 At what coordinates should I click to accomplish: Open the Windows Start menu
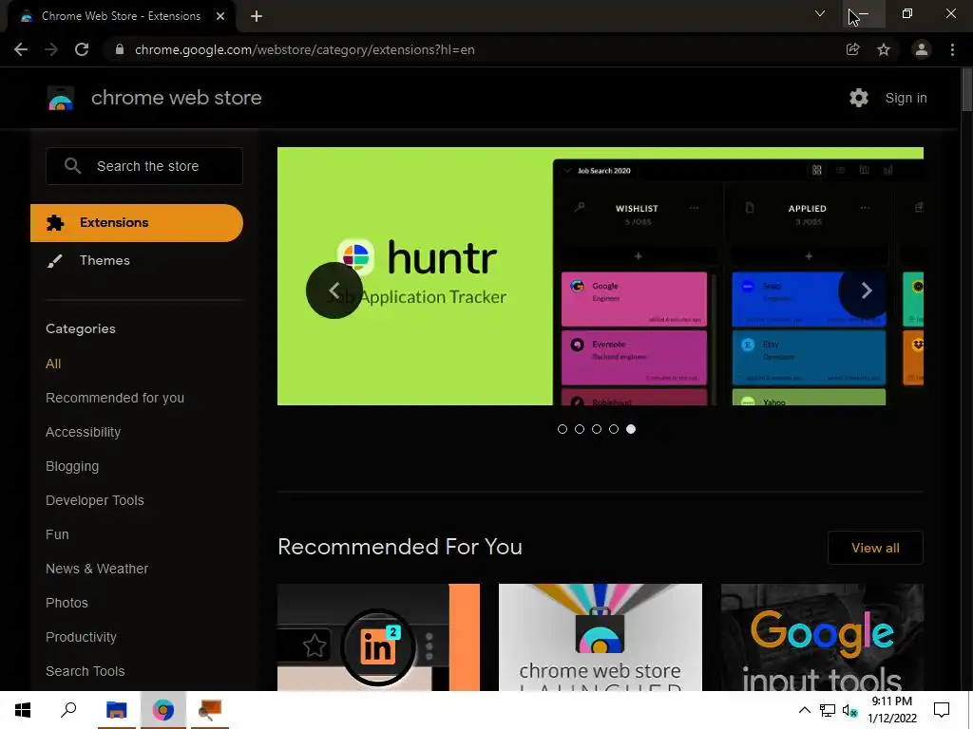click(x=23, y=710)
